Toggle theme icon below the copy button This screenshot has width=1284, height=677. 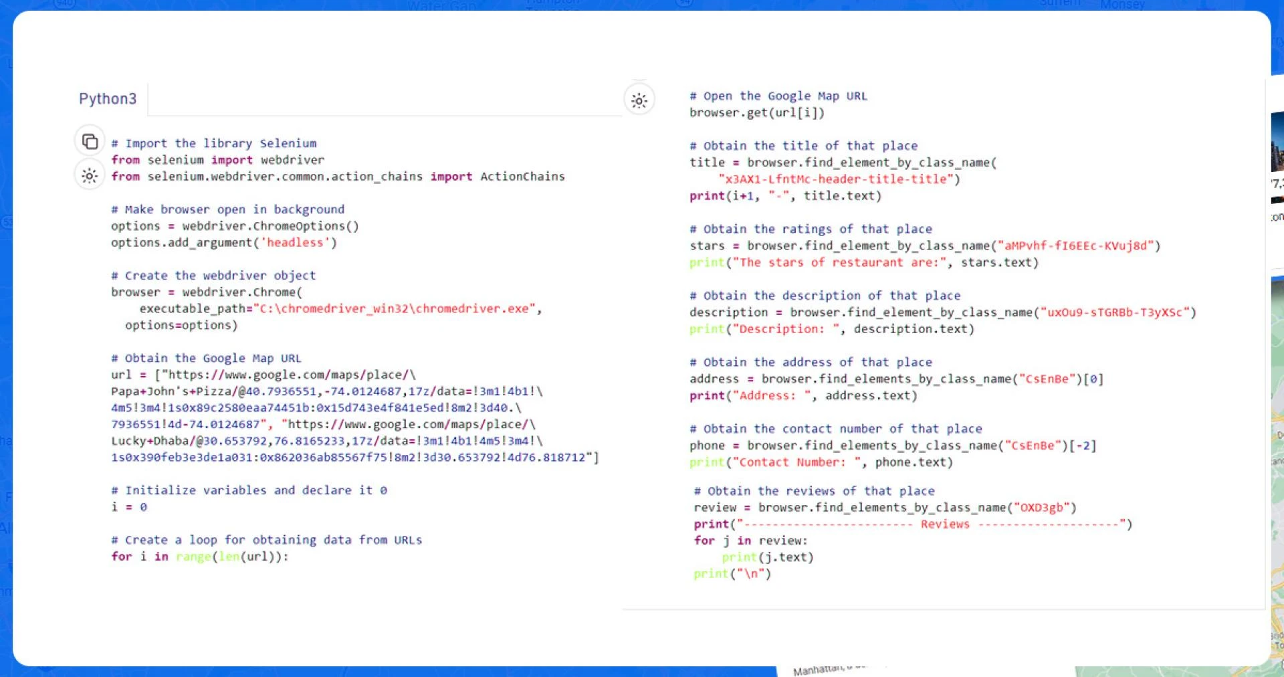click(90, 176)
